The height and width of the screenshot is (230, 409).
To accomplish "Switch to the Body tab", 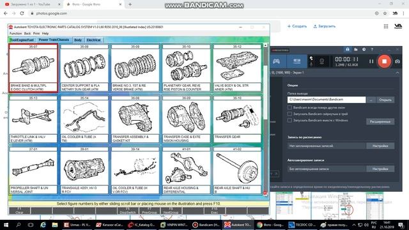I will point(78,40).
